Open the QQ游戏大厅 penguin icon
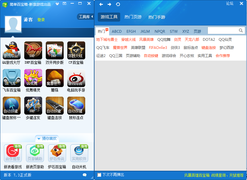Image resolution: width=247 pixels, height=180 pixels. (12, 50)
